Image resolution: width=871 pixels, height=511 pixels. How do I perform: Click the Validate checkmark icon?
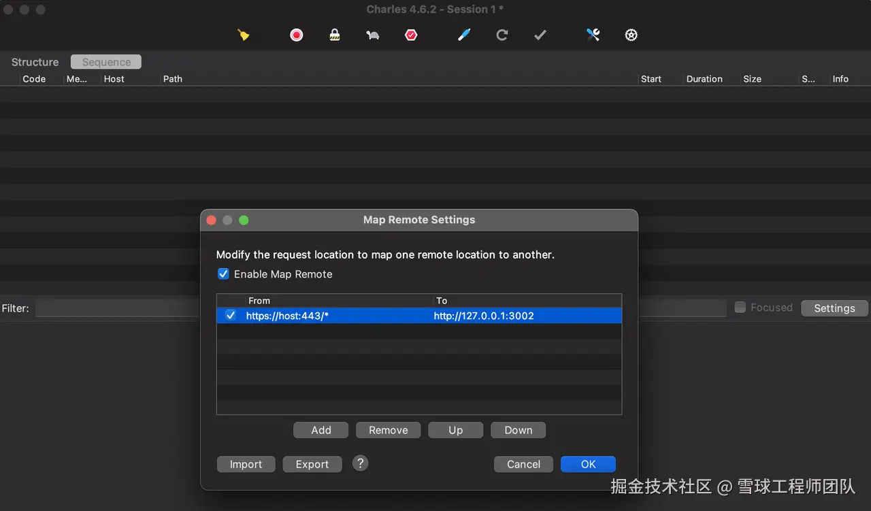pos(540,35)
